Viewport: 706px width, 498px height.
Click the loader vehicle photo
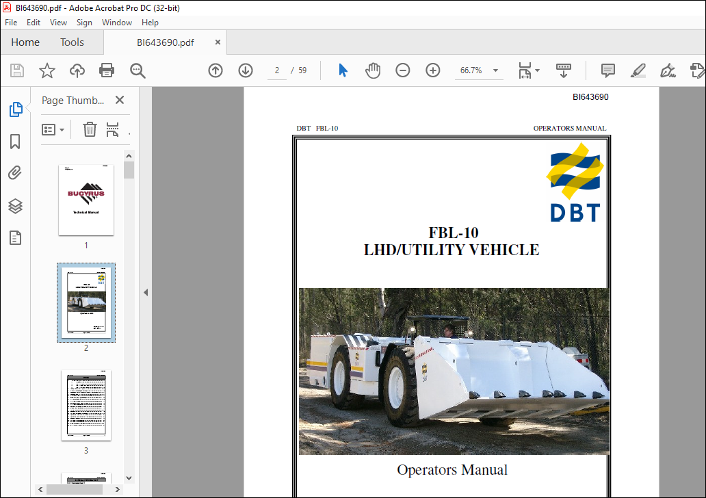454,371
